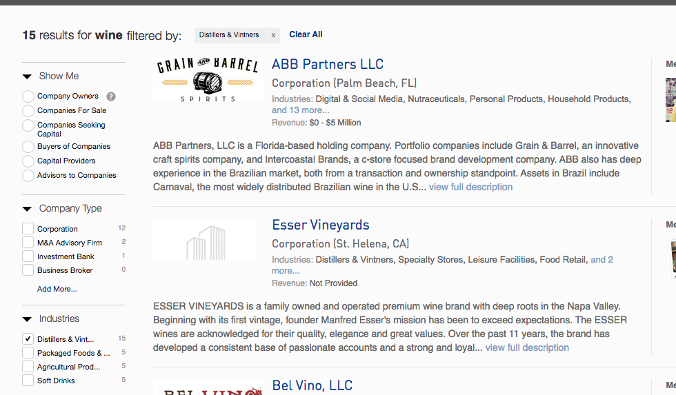
Task: Expand ABB Partners view full description
Action: pyautogui.click(x=470, y=187)
